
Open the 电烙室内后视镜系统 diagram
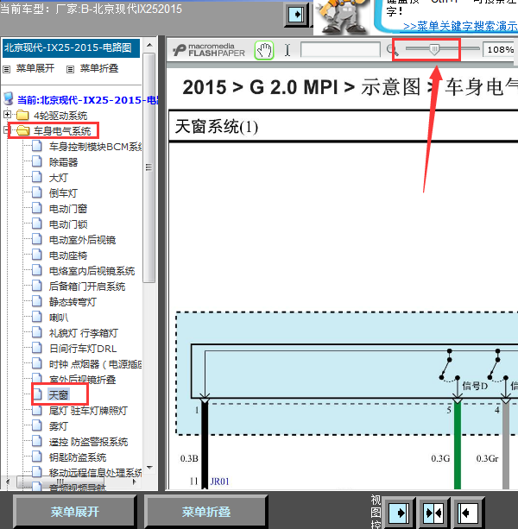(x=92, y=271)
